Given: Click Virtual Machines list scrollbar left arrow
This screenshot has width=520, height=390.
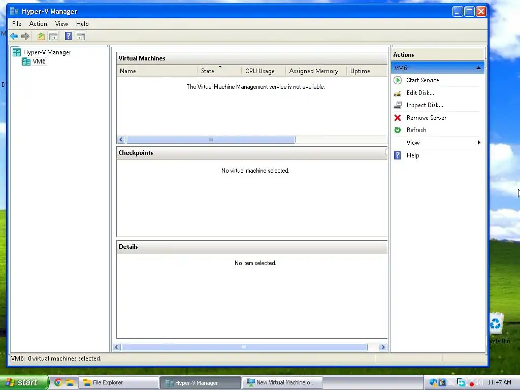Looking at the screenshot, I should (x=121, y=140).
